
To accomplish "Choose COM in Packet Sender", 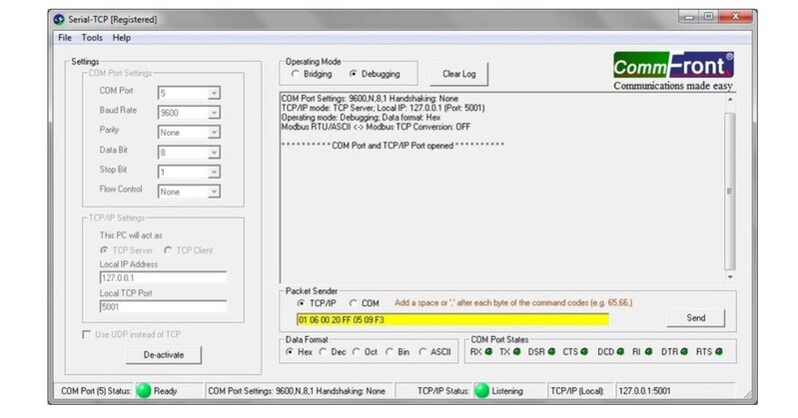I will tap(353, 303).
